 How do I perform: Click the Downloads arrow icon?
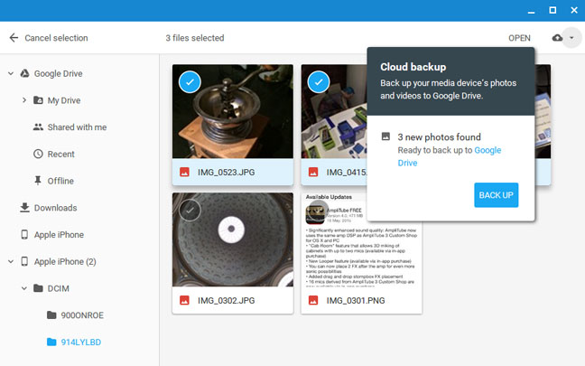point(24,208)
